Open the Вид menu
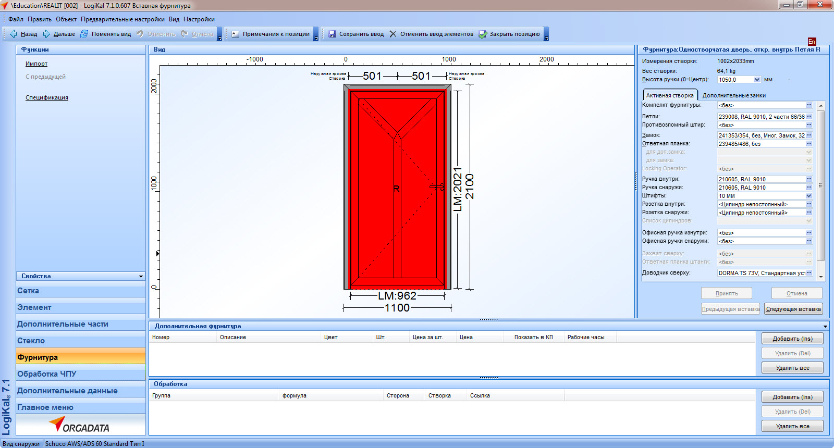This screenshot has width=834, height=448. (x=174, y=19)
